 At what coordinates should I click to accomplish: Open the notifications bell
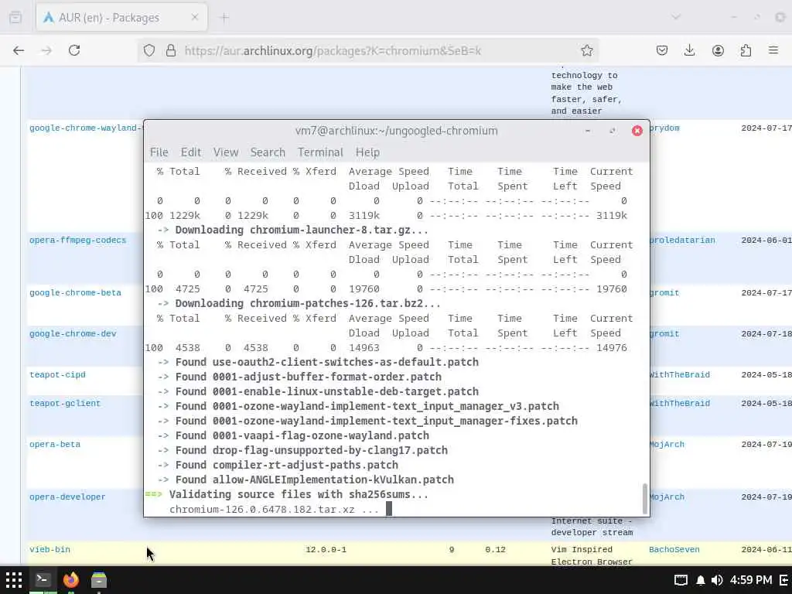pyautogui.click(x=701, y=580)
